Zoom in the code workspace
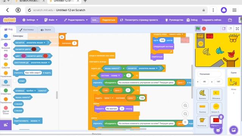This screenshot has width=242, height=136. coord(185,105)
